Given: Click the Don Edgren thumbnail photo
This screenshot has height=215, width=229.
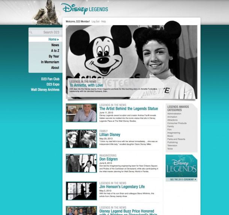Looking at the screenshot, I should (x=81, y=163).
